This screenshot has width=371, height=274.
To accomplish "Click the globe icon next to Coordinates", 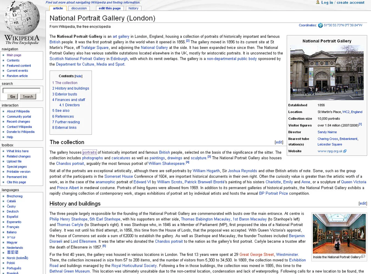I will point(320,25).
